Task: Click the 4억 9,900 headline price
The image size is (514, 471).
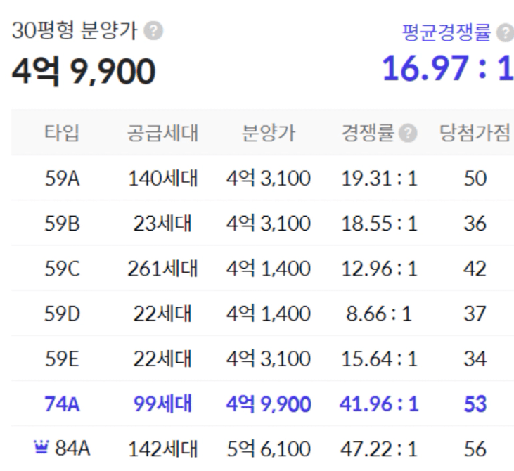Action: [x=83, y=71]
